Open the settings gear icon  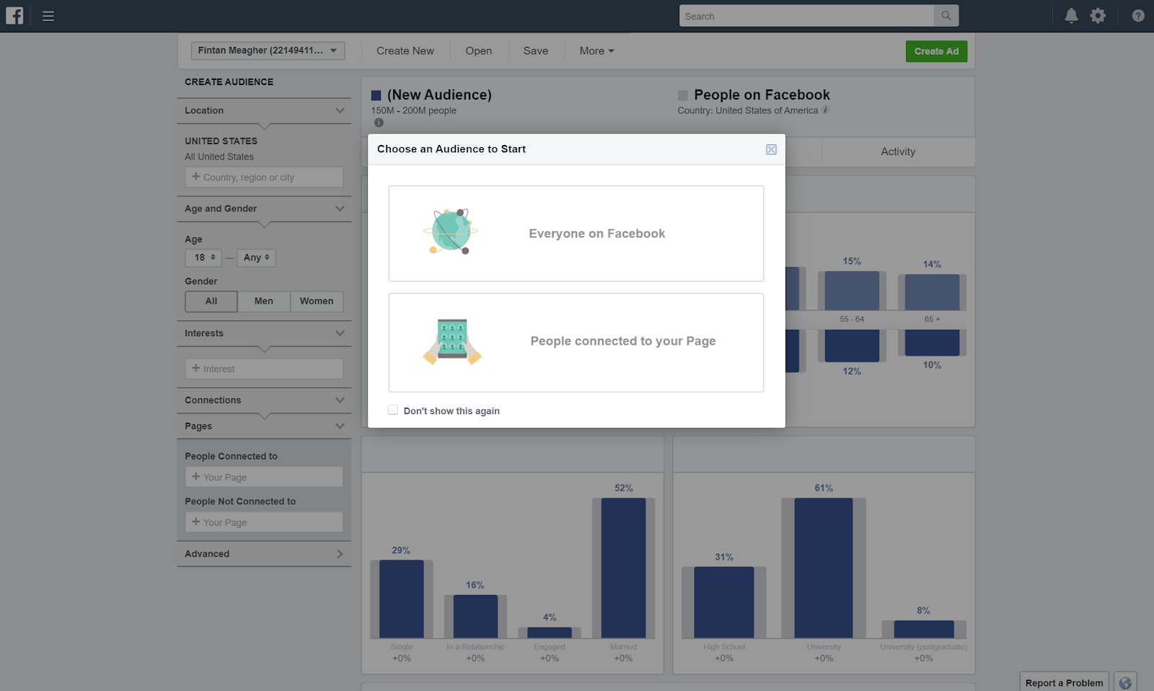click(1098, 16)
